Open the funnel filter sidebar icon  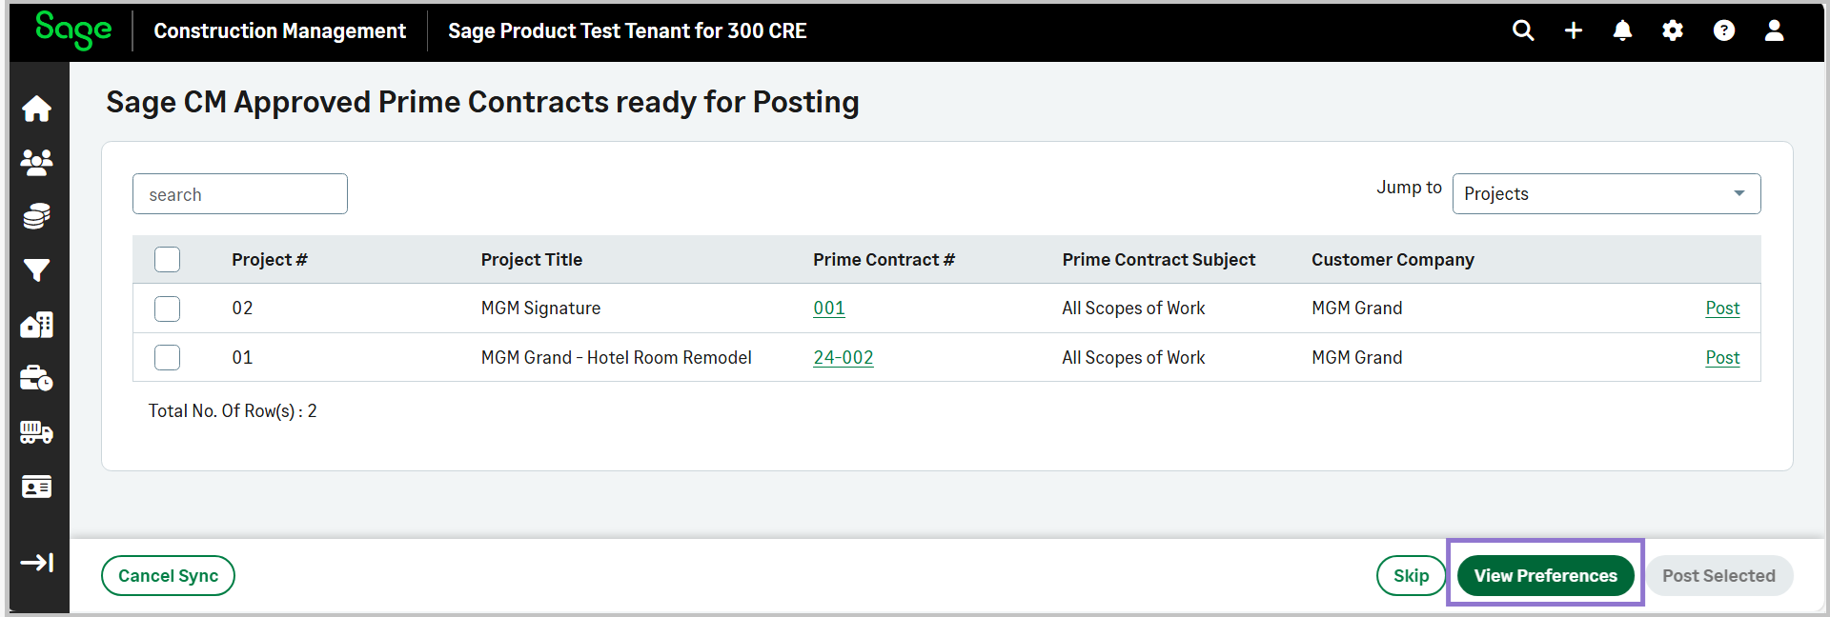[x=36, y=270]
